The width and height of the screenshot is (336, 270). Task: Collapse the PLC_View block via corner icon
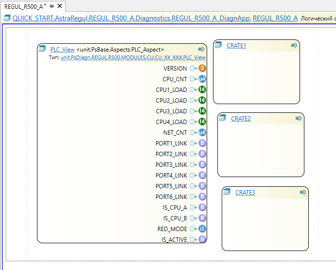[x=201, y=49]
